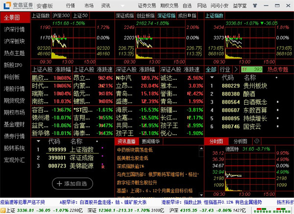The width and height of the screenshot is (294, 214).
Task: Select 债券行情 in the sidebar
Action: coord(14,136)
